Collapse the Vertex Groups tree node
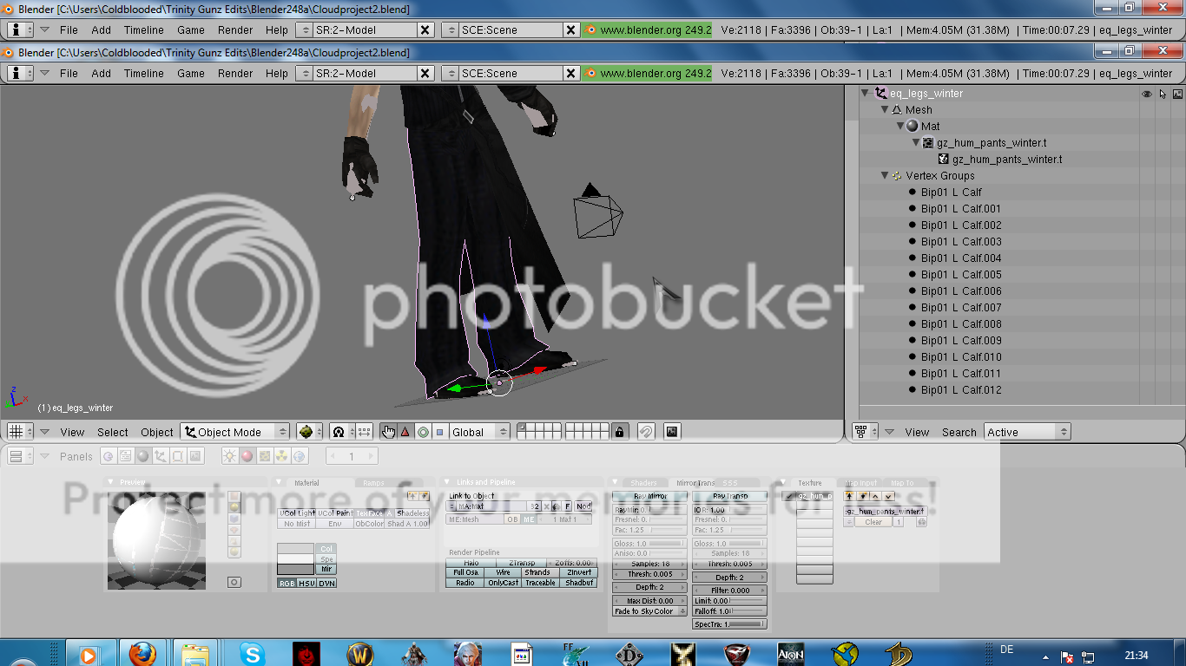 pyautogui.click(x=885, y=176)
